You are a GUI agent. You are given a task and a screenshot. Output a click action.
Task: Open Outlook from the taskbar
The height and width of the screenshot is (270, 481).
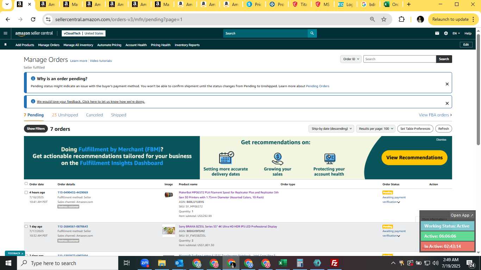(x=179, y=263)
